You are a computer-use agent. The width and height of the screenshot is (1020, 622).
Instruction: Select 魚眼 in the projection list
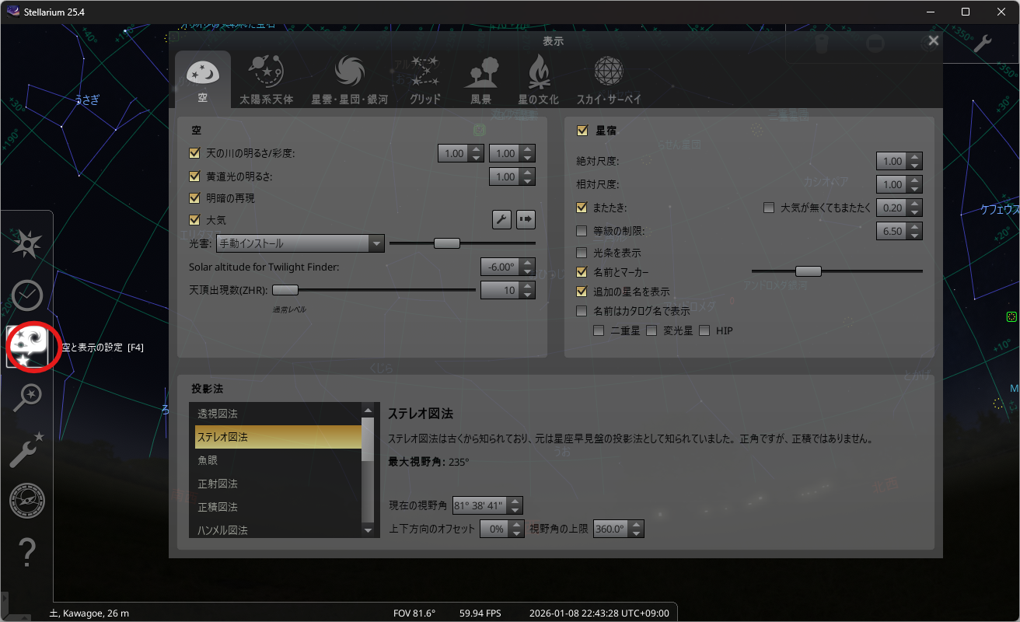278,460
